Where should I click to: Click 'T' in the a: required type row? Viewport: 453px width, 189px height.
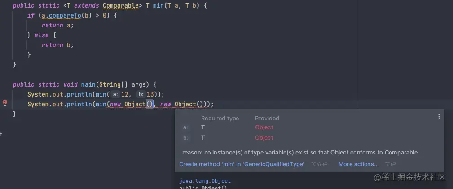coord(203,127)
